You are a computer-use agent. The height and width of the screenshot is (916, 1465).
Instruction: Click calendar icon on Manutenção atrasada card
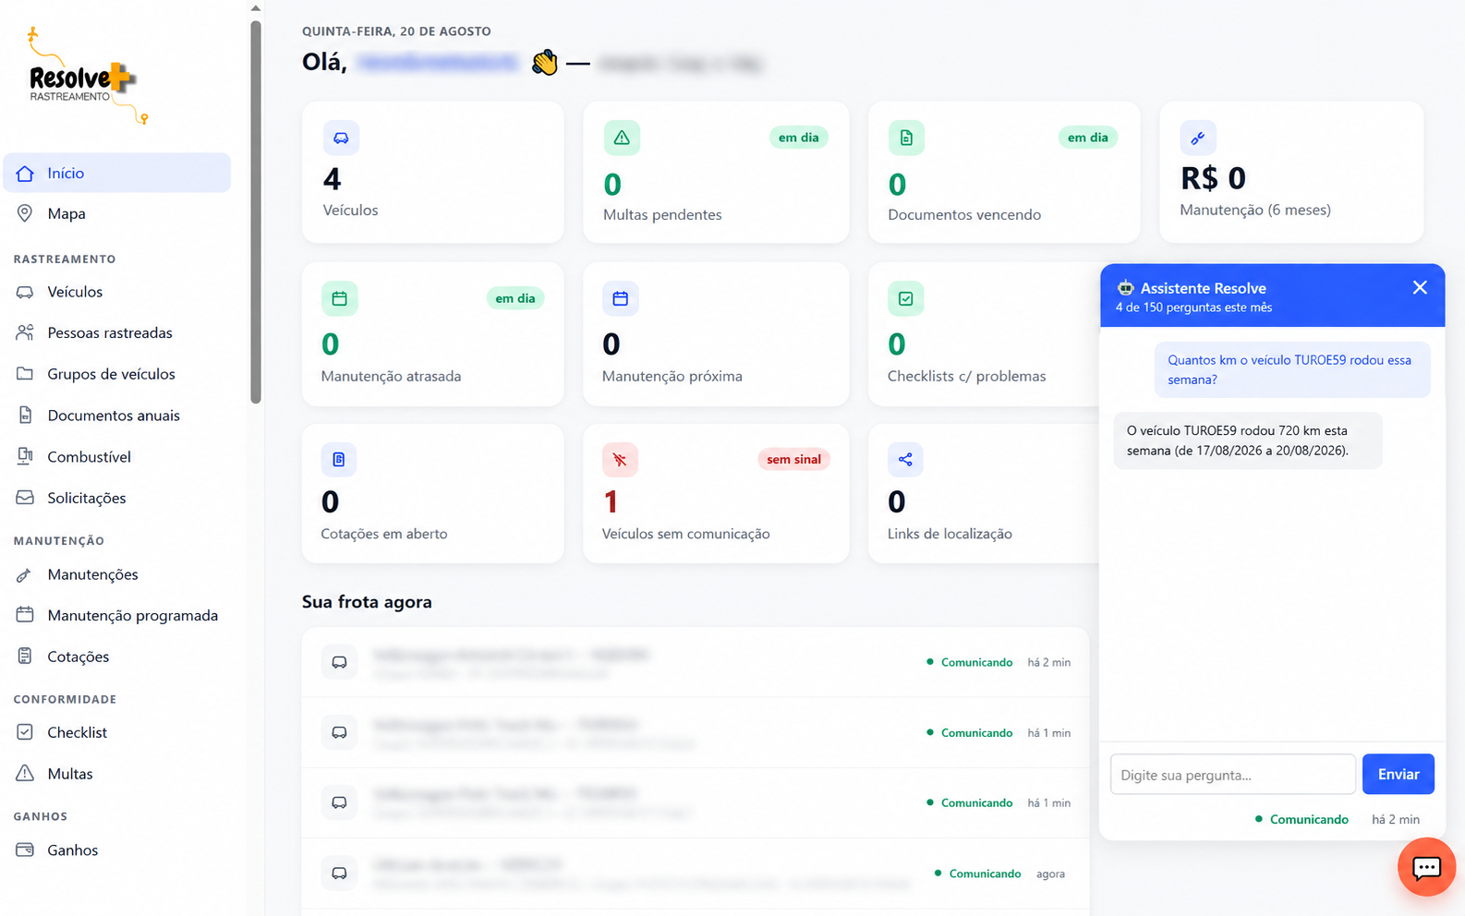[x=339, y=298]
